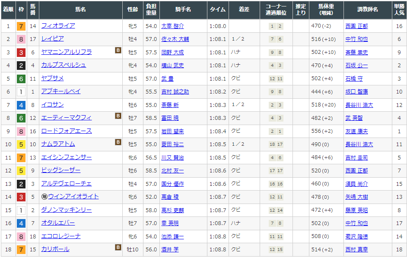The height and width of the screenshot is (257, 407).
Task: Click the corner passing order badges for エコロレジーナ
Action: [276, 236]
